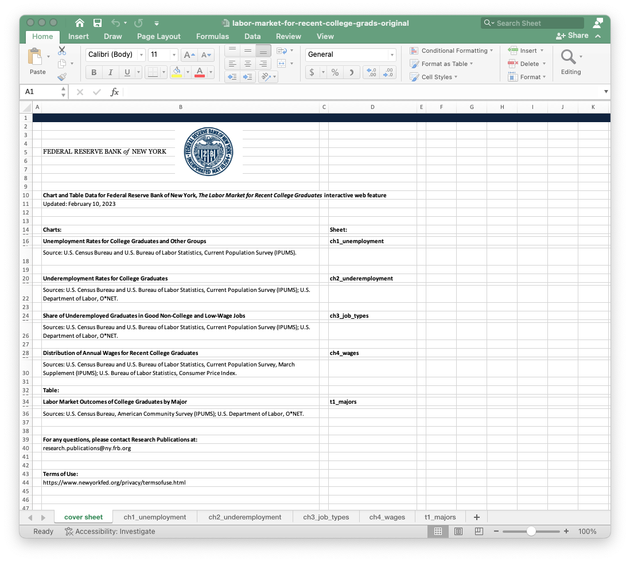Apply the yellow fill color

coord(176,72)
